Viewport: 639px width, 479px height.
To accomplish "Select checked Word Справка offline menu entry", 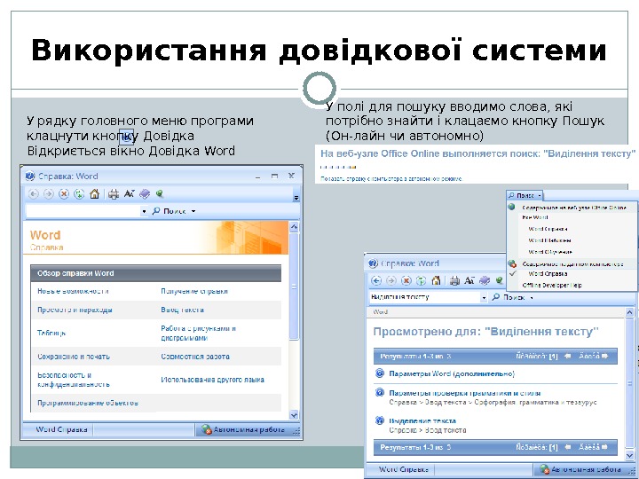I will coord(548,274).
